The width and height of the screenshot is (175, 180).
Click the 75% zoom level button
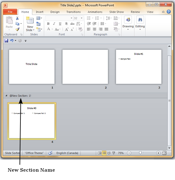pyautogui.click(x=121, y=153)
